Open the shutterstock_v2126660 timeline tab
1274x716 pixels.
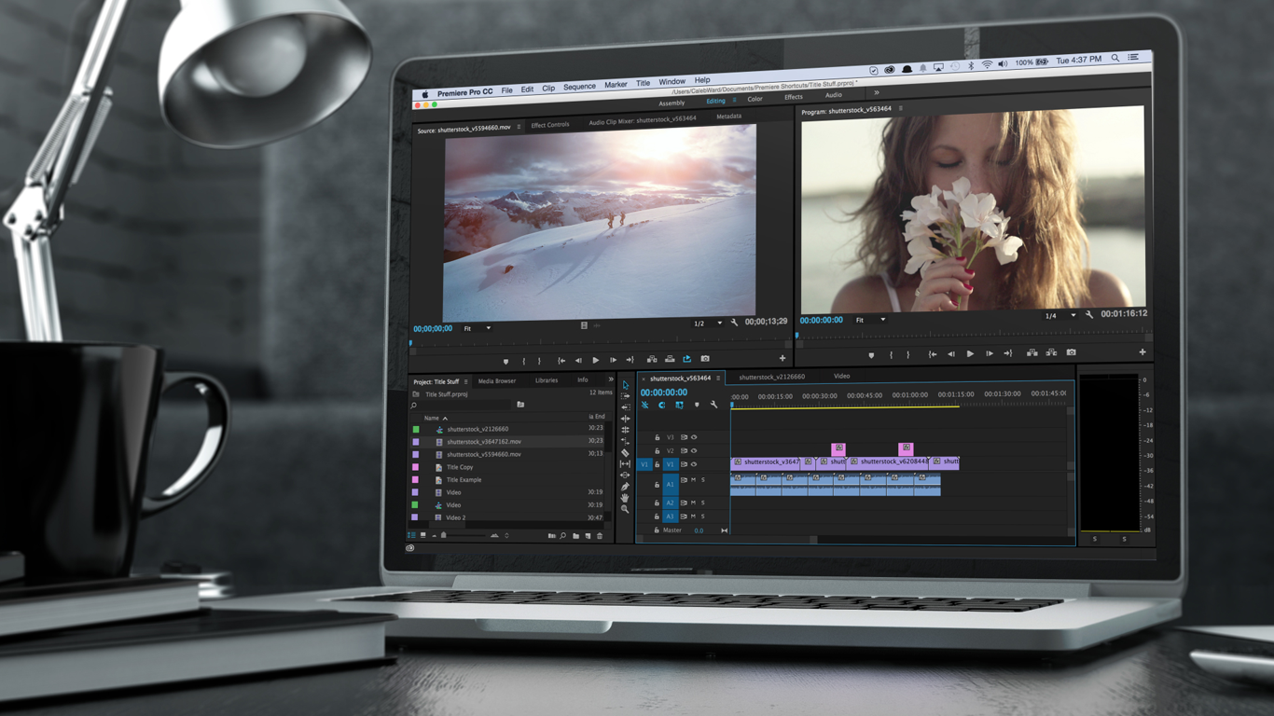point(771,377)
